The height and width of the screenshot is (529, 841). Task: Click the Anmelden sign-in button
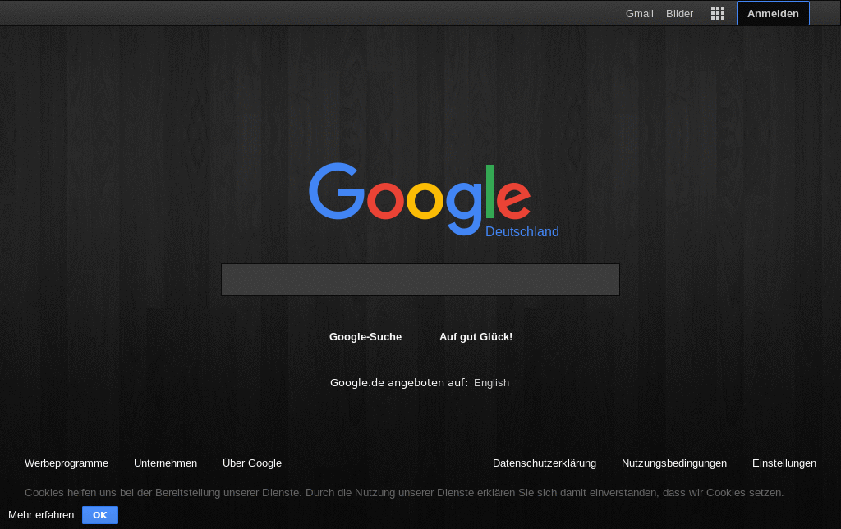[773, 13]
